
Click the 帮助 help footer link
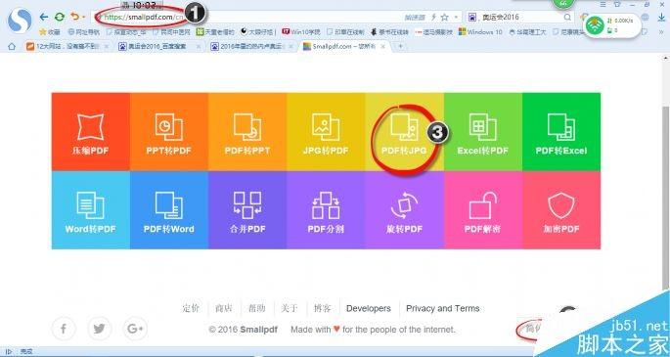click(x=257, y=308)
